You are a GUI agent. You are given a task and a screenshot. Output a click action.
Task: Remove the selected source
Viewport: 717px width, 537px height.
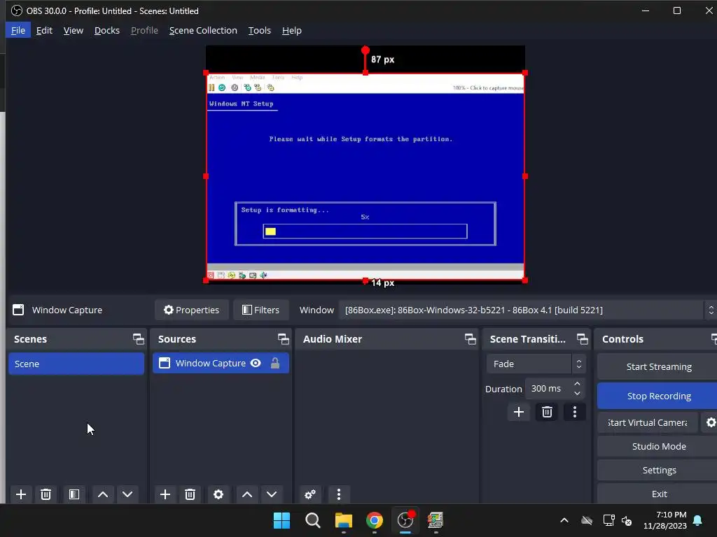tap(190, 494)
